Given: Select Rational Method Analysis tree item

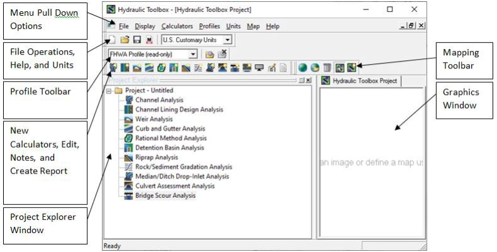Looking at the screenshot, I should pyautogui.click(x=171, y=138).
